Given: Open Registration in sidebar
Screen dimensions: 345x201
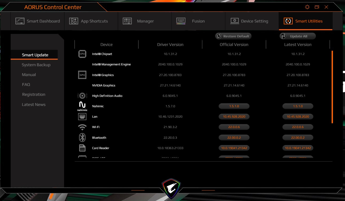Looking at the screenshot, I should point(34,94).
